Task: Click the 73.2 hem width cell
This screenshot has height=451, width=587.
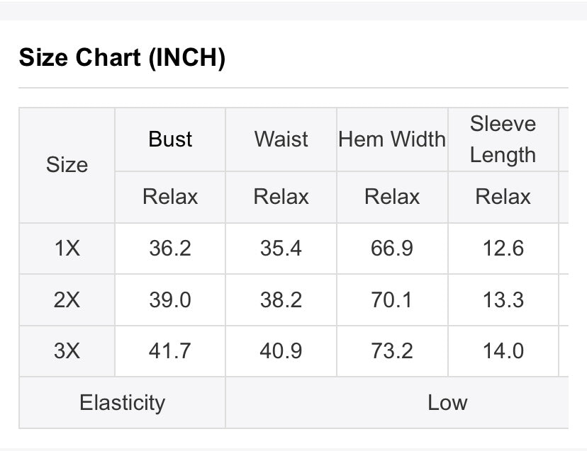Action: click(x=392, y=351)
